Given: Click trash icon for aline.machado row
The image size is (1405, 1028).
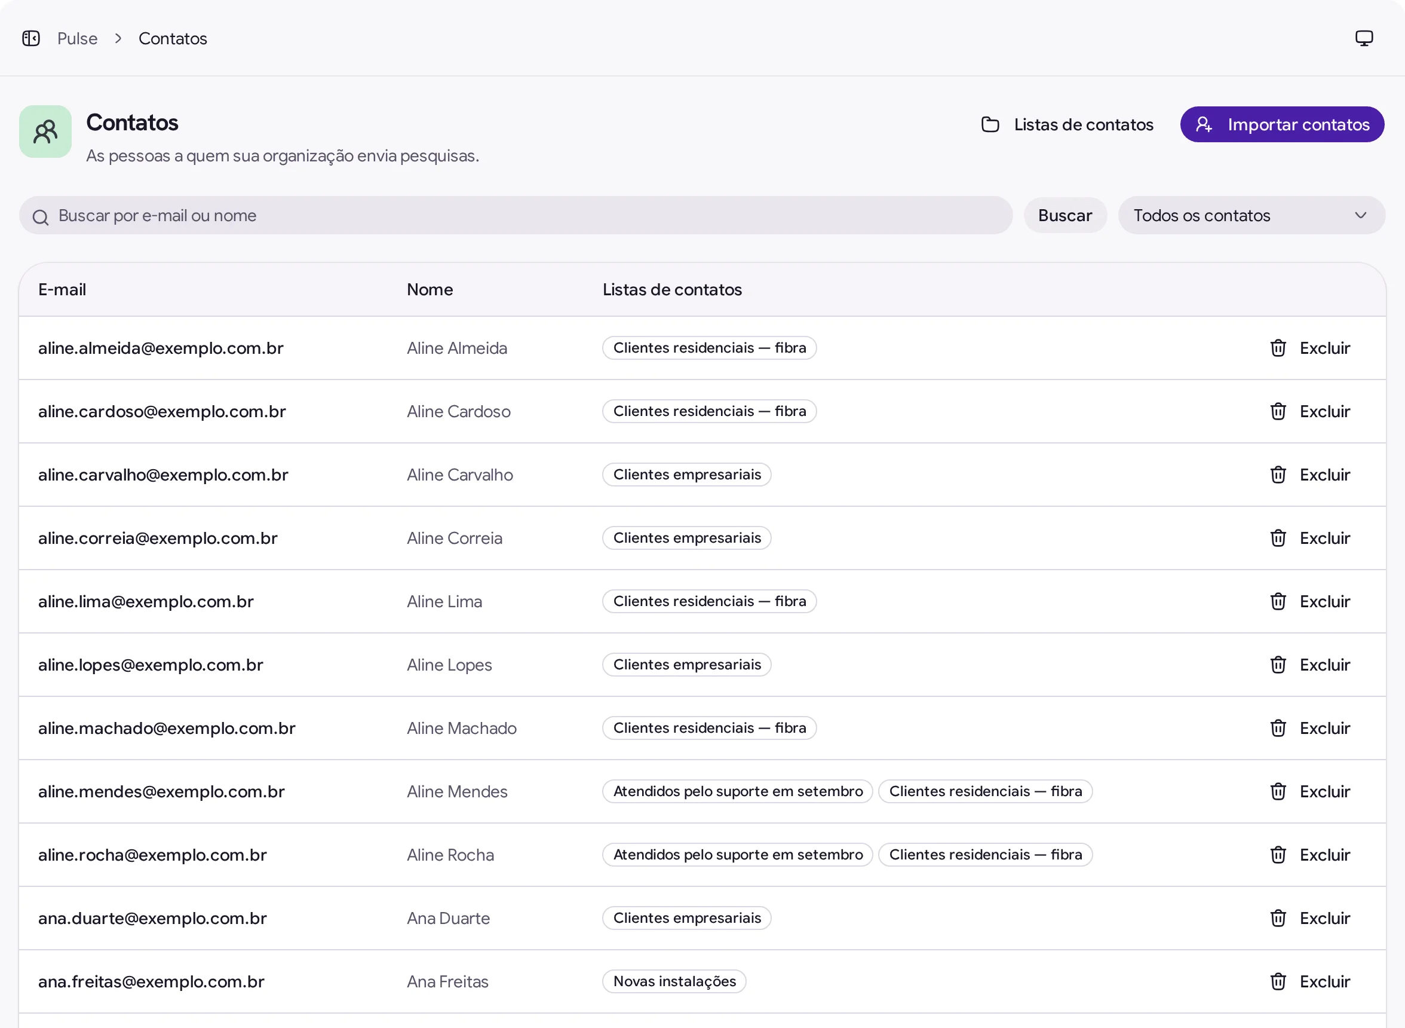Looking at the screenshot, I should pos(1278,728).
